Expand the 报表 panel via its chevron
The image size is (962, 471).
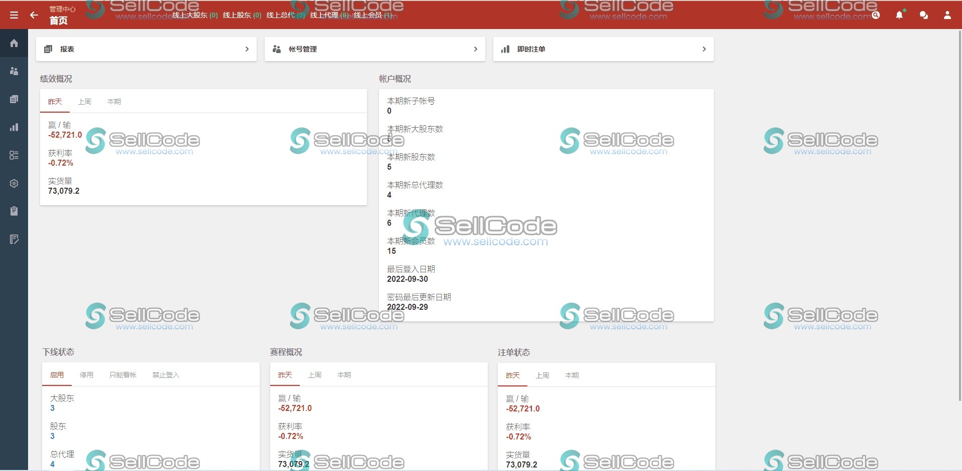(247, 49)
